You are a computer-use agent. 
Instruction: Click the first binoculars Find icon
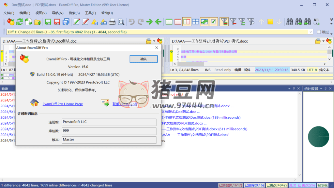coord(290,22)
